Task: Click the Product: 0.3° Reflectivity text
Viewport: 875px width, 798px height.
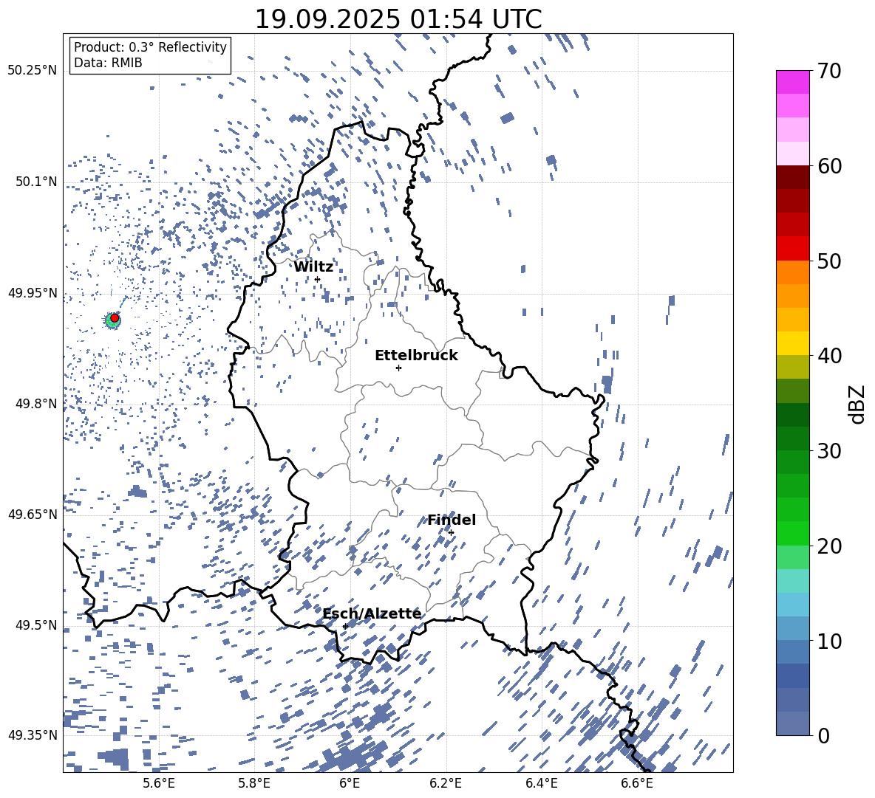Action: point(150,47)
